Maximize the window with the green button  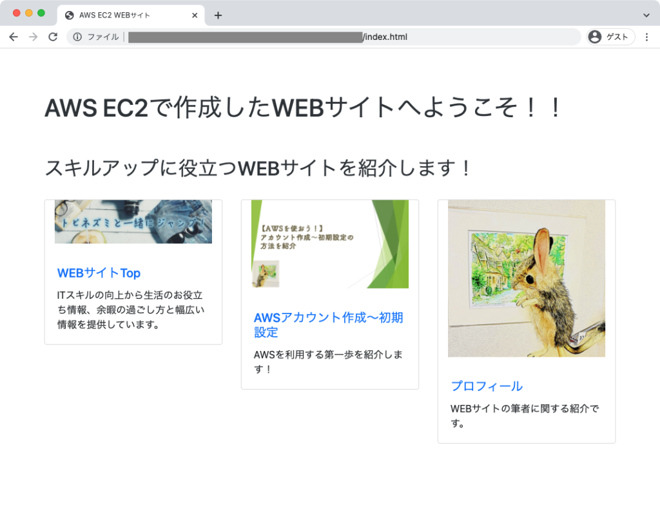41,13
